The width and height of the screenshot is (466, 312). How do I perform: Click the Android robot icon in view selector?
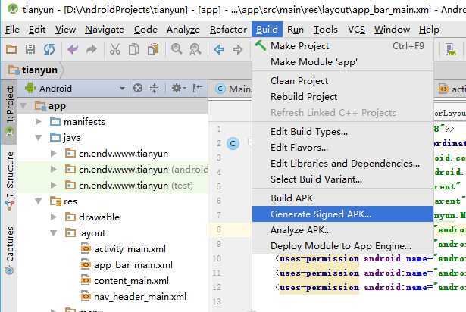coord(30,88)
